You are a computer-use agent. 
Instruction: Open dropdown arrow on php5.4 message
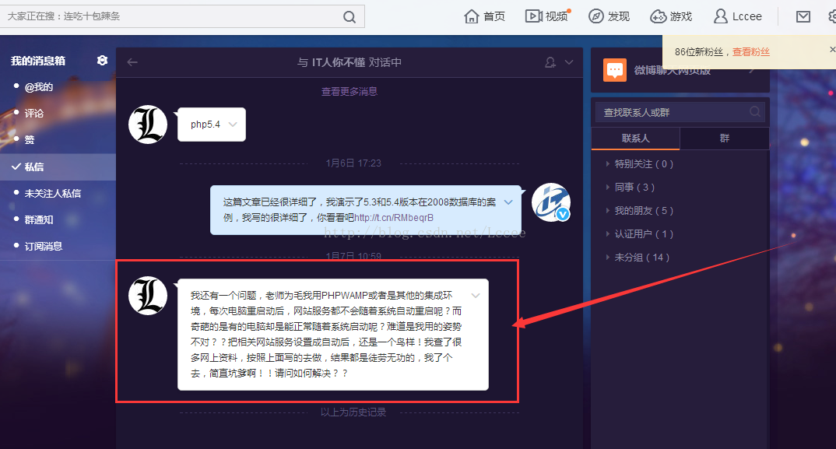(x=233, y=125)
